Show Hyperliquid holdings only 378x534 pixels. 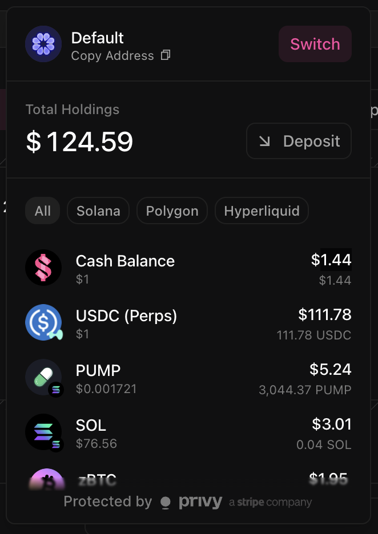[262, 211]
